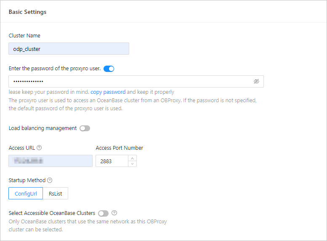Click the Basic Settings section heading
The width and height of the screenshot is (327, 241).
27,12
